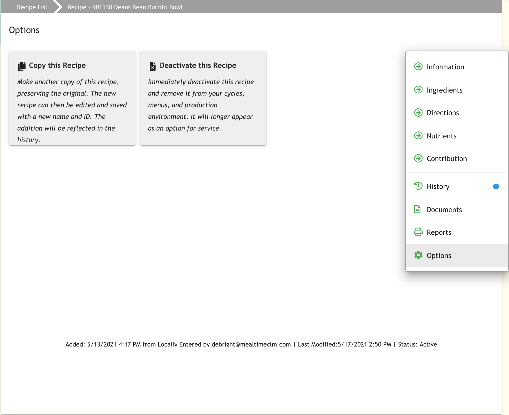Open the Ingredients menu item

pos(457,90)
